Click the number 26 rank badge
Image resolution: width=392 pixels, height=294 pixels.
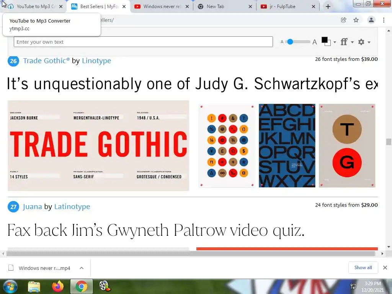point(13,61)
